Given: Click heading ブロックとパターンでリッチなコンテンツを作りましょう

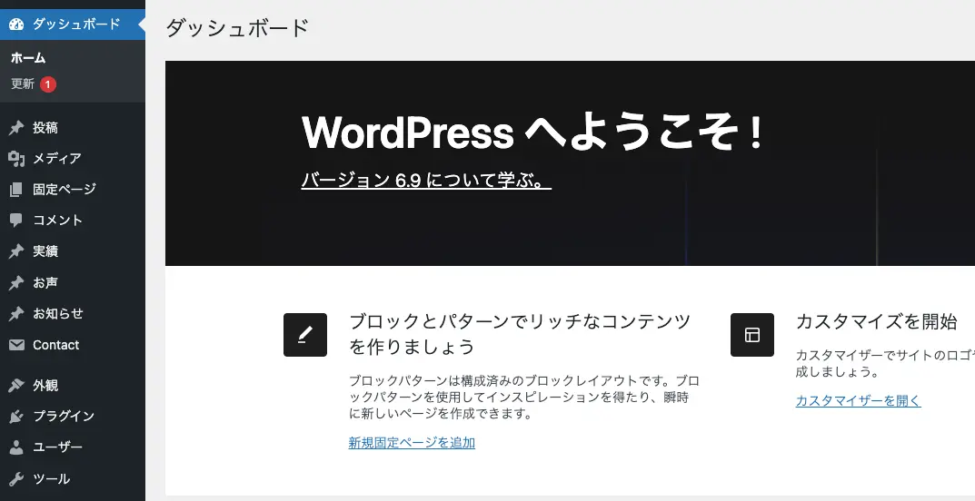Looking at the screenshot, I should click(x=520, y=333).
